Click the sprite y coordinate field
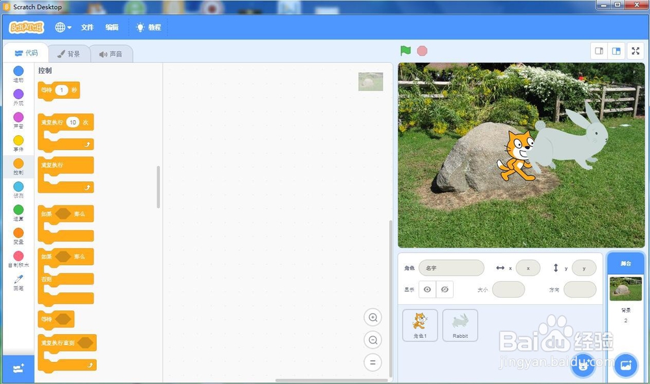The width and height of the screenshot is (650, 384). pos(584,268)
